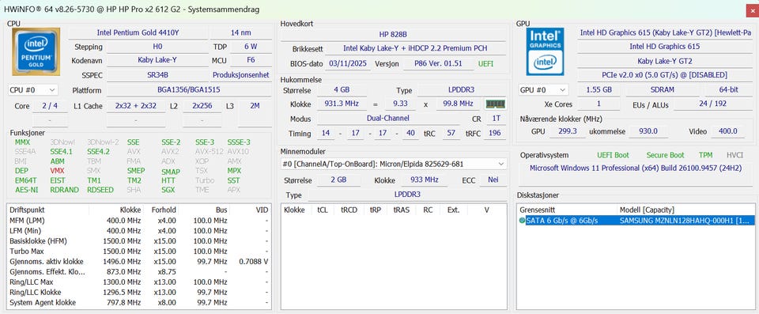Click the Plattform BGA1356/BGA1515 field
This screenshot has height=314, width=759.
[188, 90]
